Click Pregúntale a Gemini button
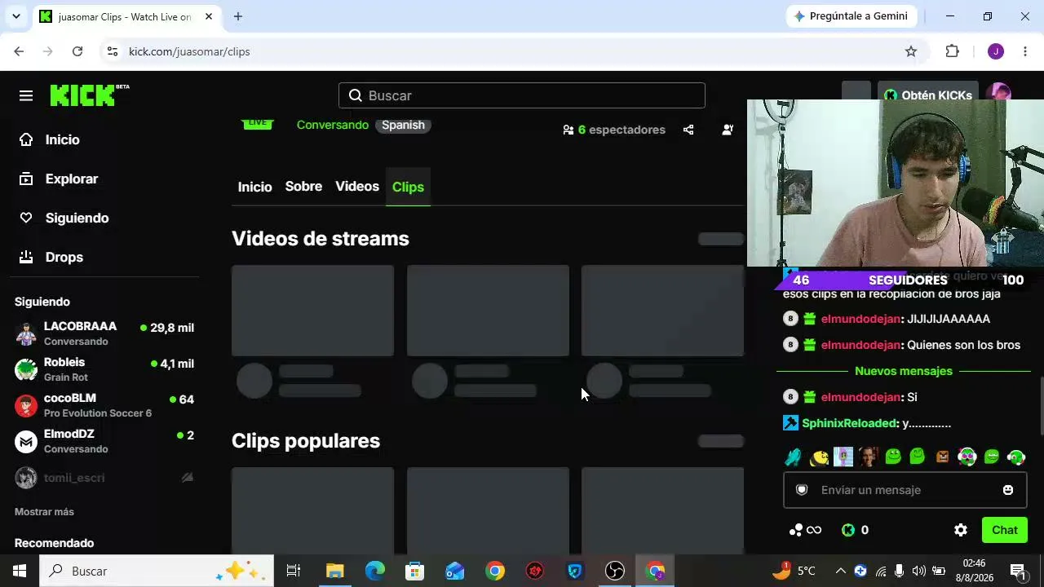Image resolution: width=1044 pixels, height=587 pixels. pos(851,16)
